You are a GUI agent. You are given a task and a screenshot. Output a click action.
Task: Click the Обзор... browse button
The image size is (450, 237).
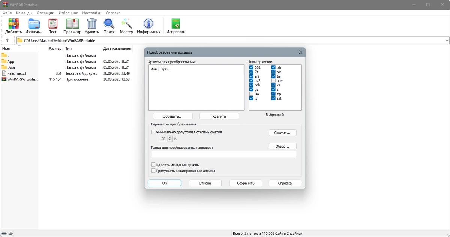coord(282,146)
